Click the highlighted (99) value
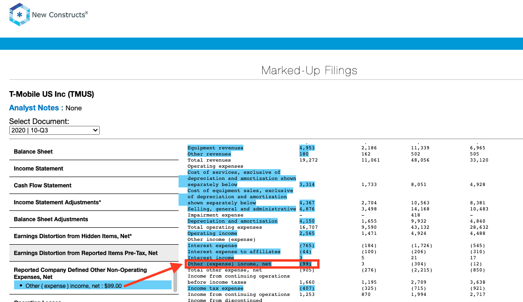 tap(305, 264)
